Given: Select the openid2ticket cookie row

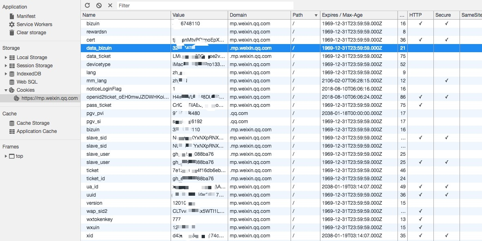Looking at the screenshot, I should click(x=281, y=97).
